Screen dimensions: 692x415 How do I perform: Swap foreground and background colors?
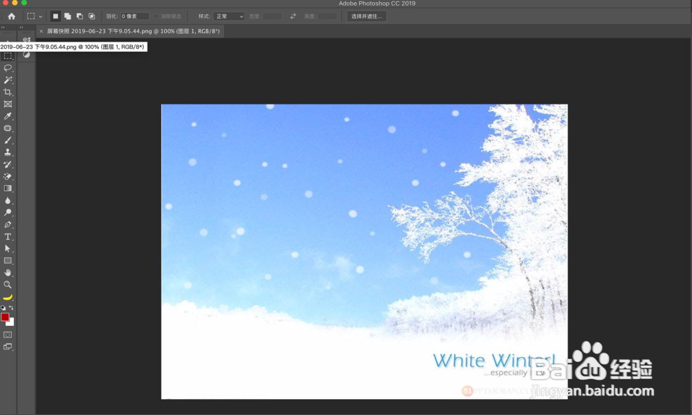pos(12,308)
